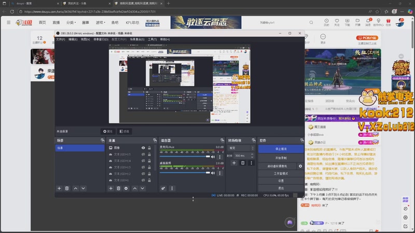415x233 pixels.
Task: Click Douyu search magnifier icon
Action: pyautogui.click(x=311, y=23)
